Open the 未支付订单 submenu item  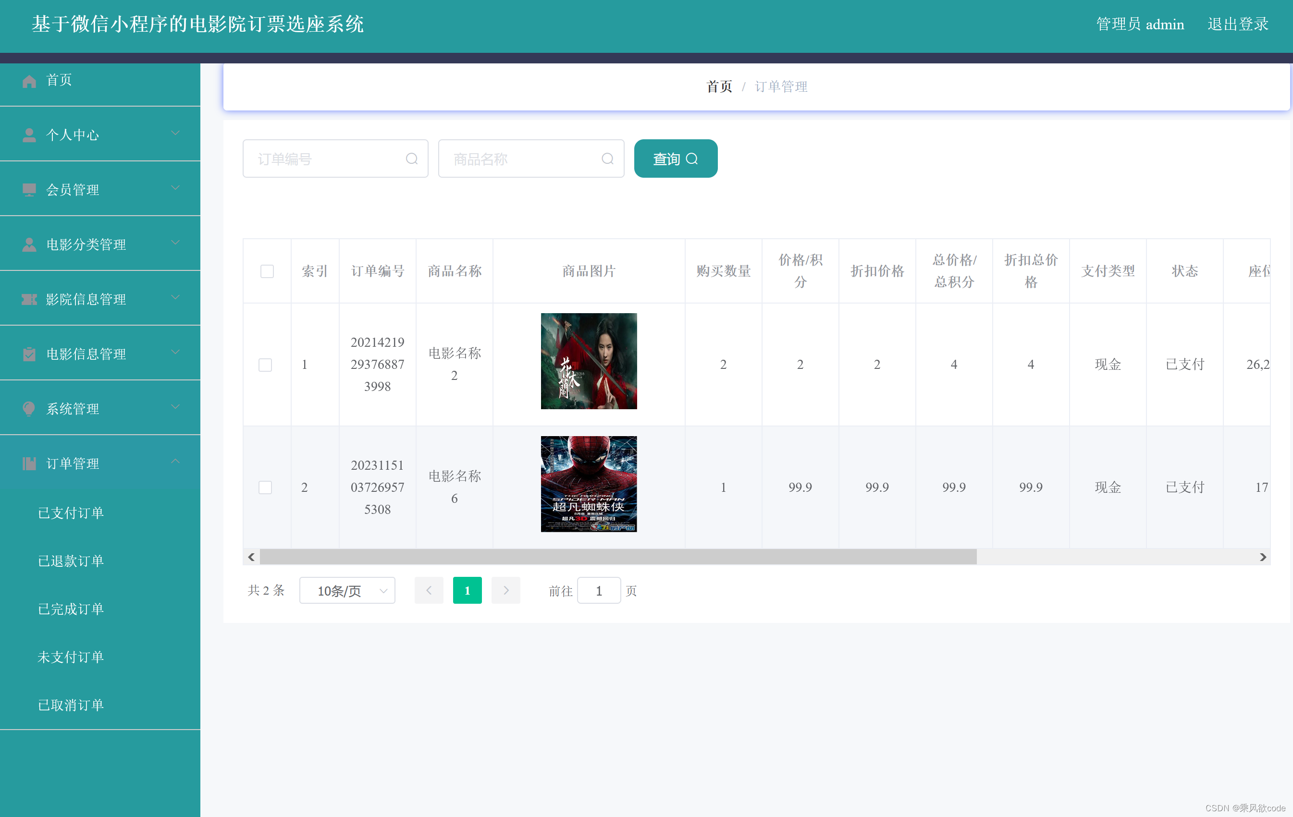point(71,657)
